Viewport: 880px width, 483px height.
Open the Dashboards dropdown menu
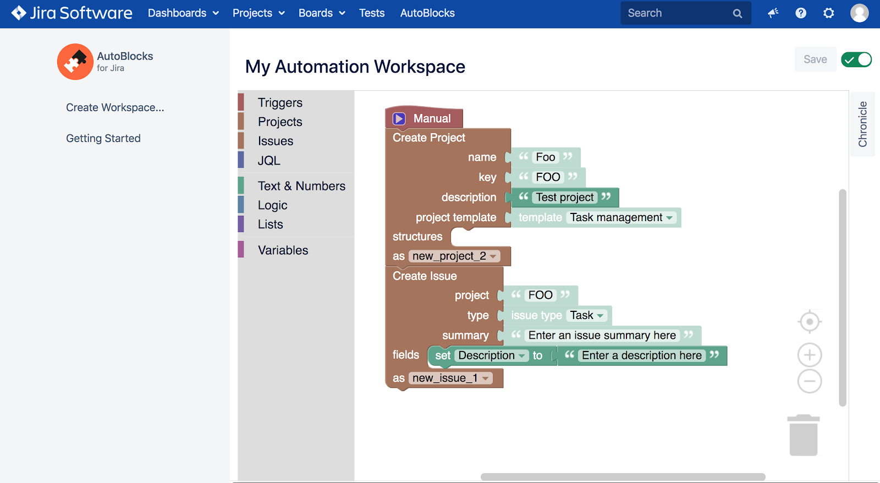(x=183, y=13)
